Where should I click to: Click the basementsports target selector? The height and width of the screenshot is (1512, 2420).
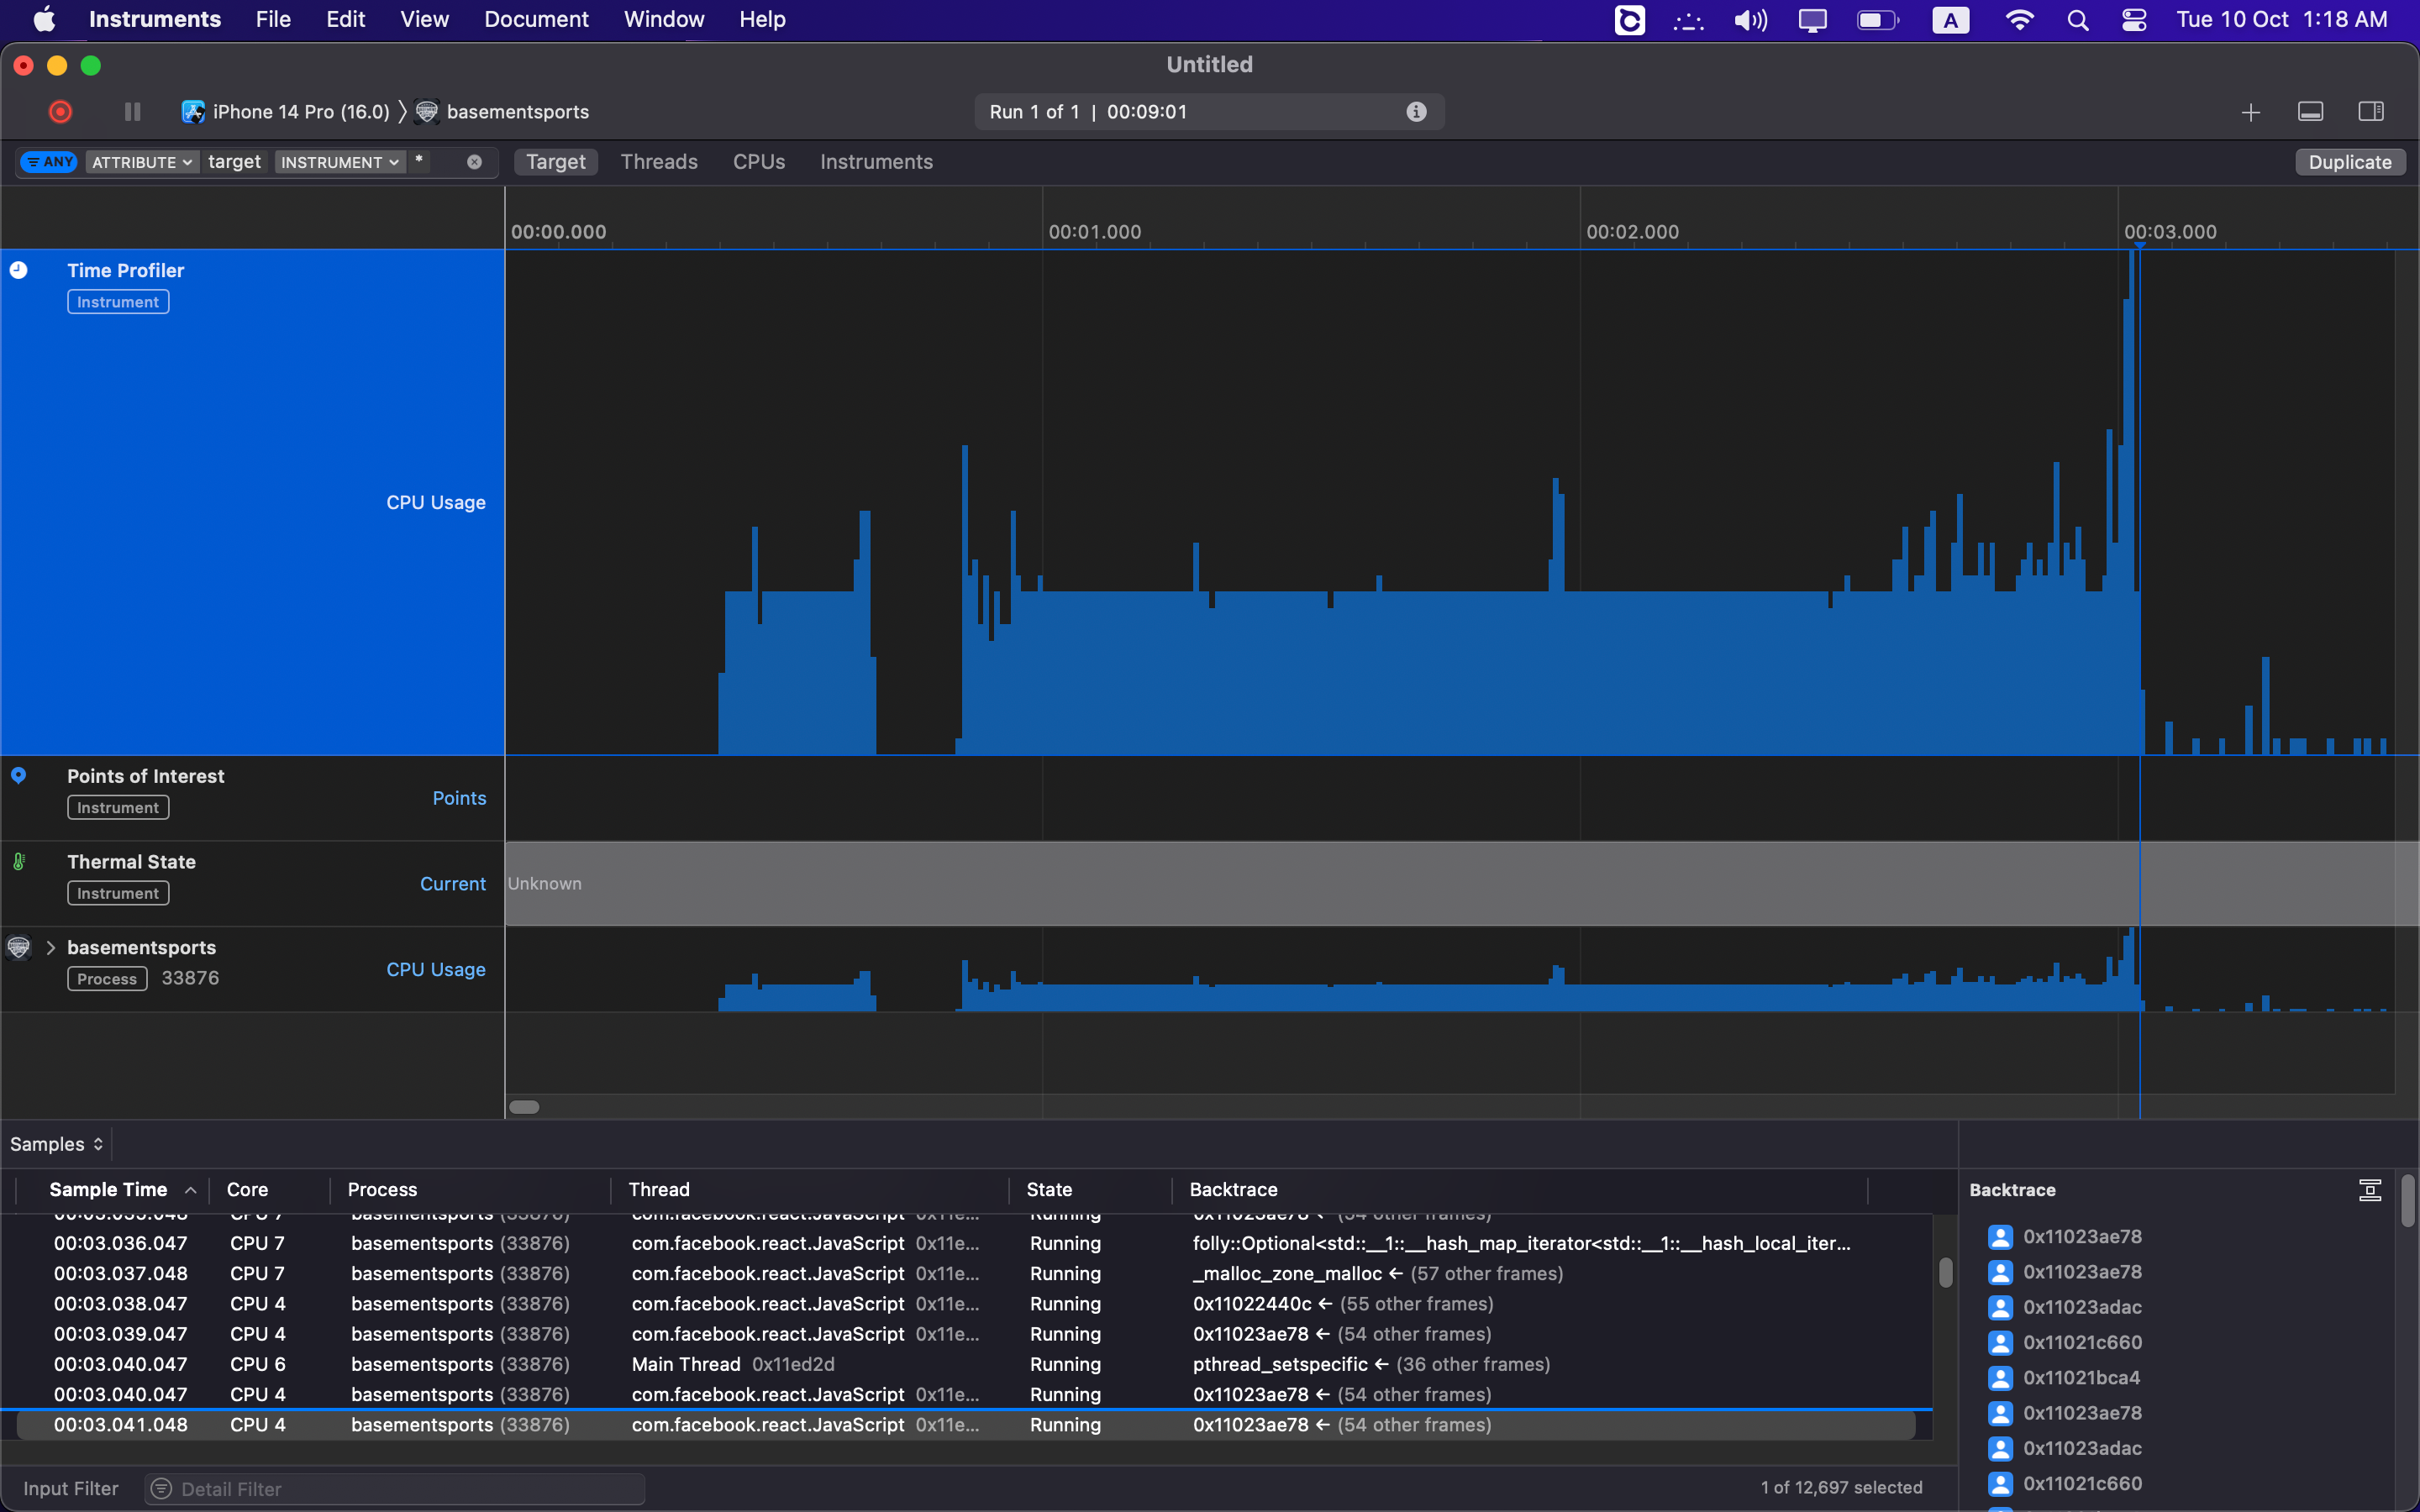pos(503,112)
